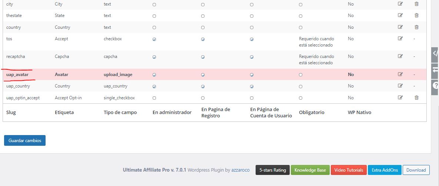Open the azzaroco author link
This screenshot has width=439, height=186.
point(240,170)
